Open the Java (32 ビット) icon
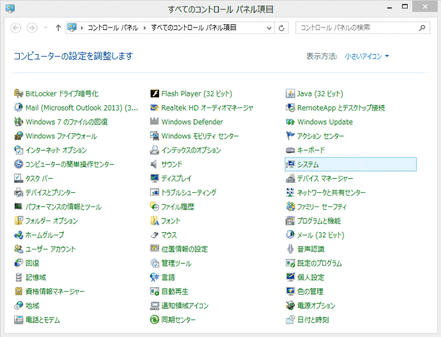This screenshot has height=337, width=441. pyautogui.click(x=290, y=94)
